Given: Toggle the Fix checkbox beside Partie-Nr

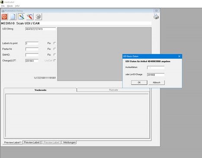Looking at the screenshot, I should (55, 49).
